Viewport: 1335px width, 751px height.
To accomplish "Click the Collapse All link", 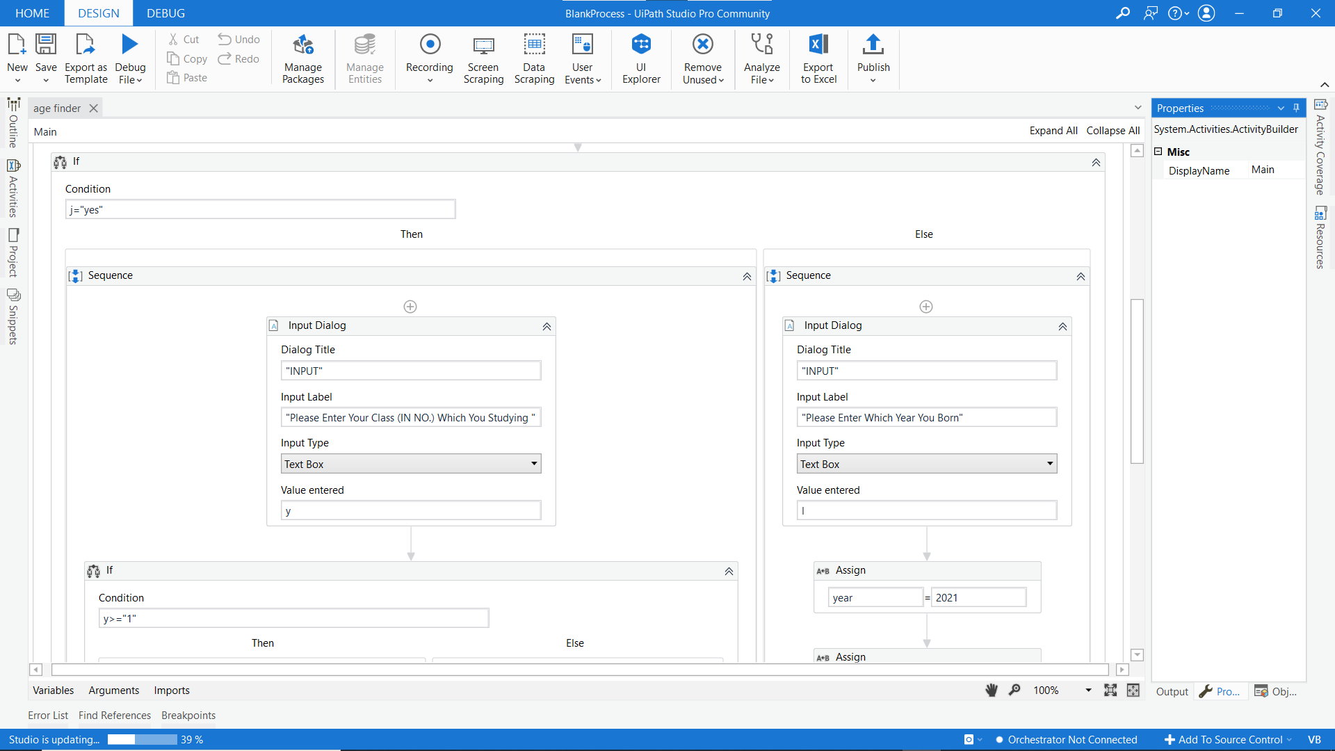I will (x=1112, y=131).
